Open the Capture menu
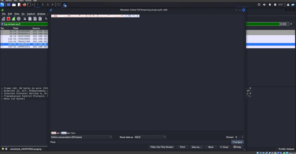The image size is (296, 154). tap(31, 14)
